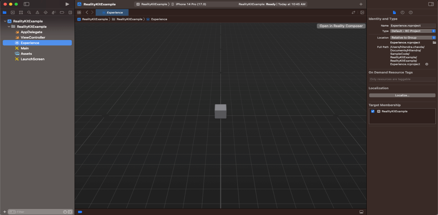Open the Report navigator icon

(x=70, y=12)
